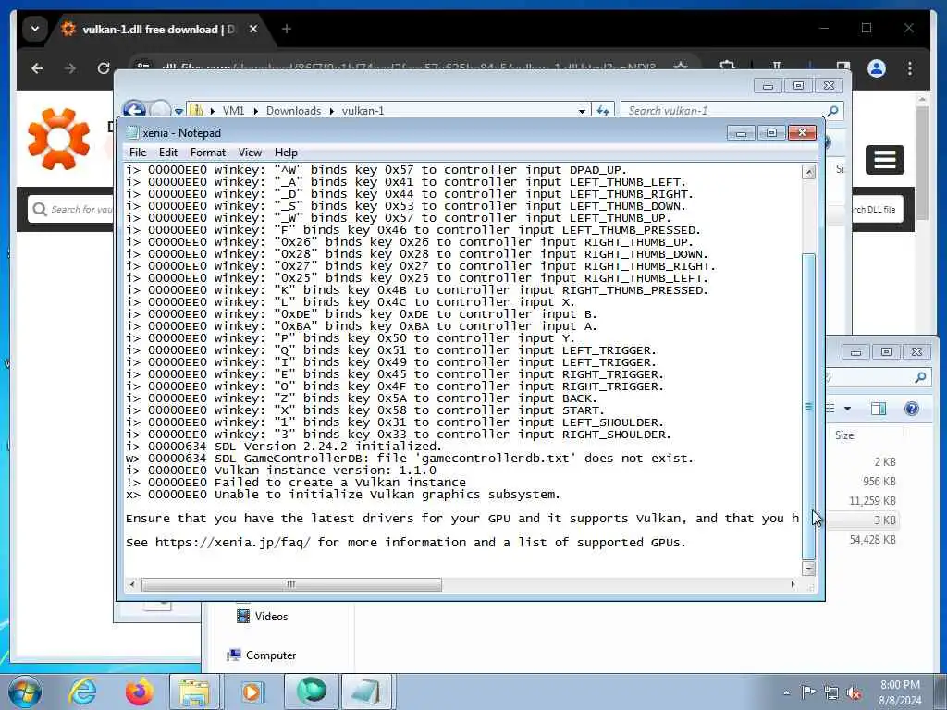Toggle the preview pane in right Explorer window

coord(879,409)
